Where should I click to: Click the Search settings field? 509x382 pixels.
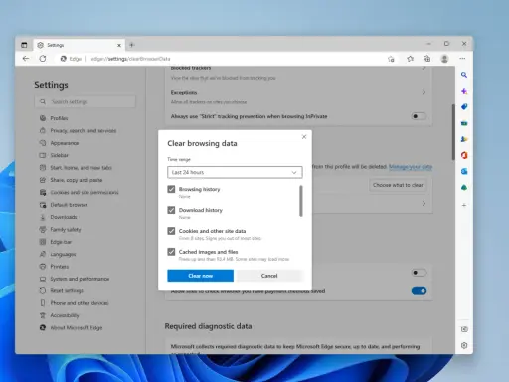85,102
